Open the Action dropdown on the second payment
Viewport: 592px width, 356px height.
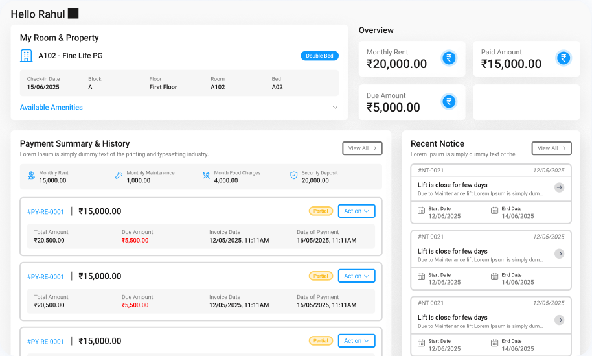[356, 276]
